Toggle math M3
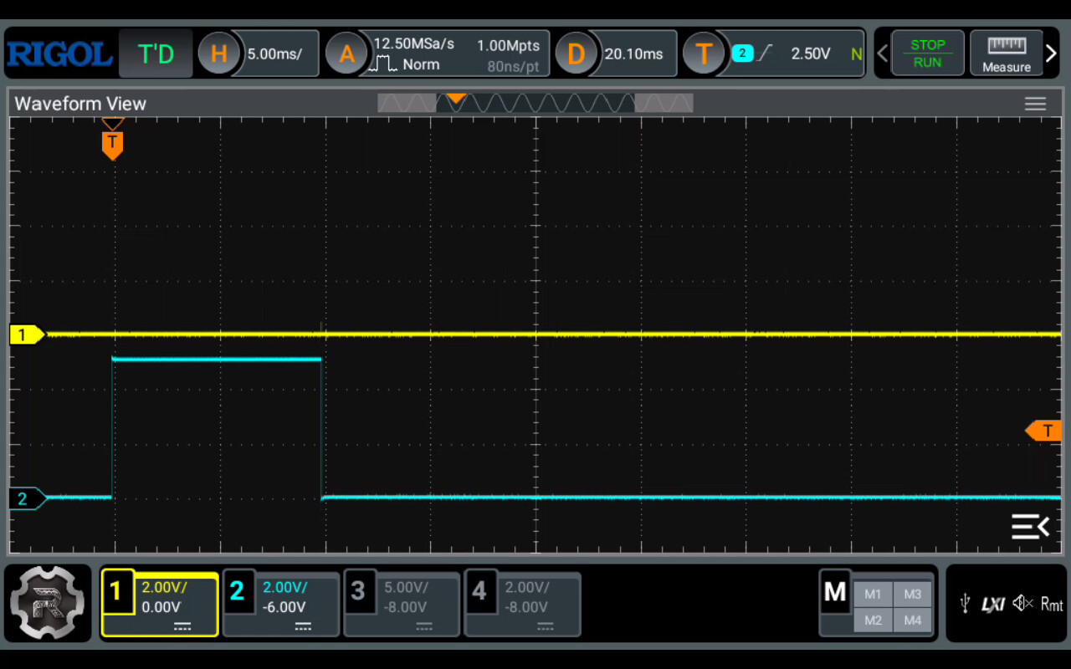The width and height of the screenshot is (1071, 669). point(913,594)
